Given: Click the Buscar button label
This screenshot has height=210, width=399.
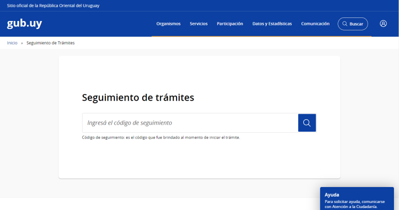Looking at the screenshot, I should 356,24.
